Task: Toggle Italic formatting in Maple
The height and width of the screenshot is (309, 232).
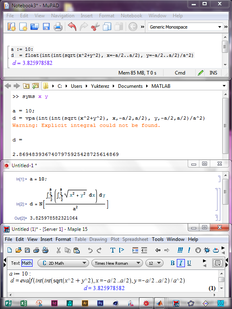Action: pyautogui.click(x=181, y=263)
